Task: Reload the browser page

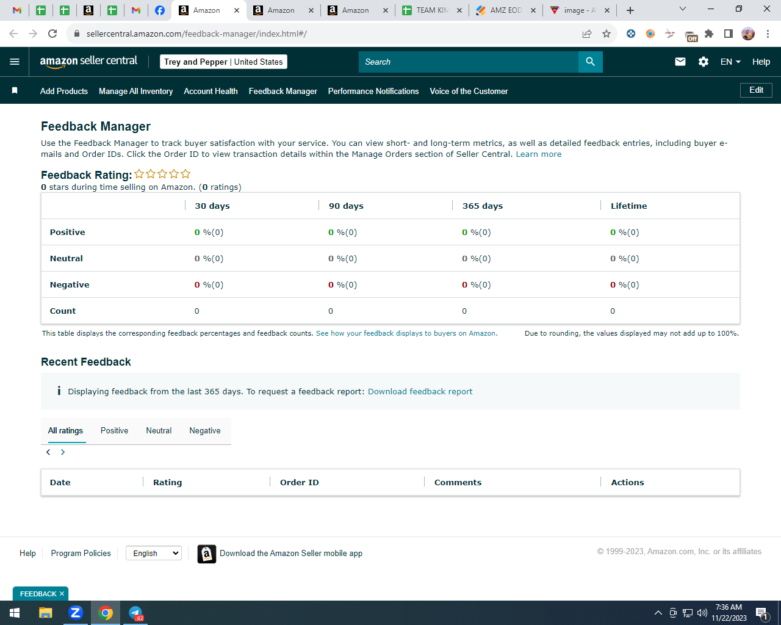Action: pos(52,34)
